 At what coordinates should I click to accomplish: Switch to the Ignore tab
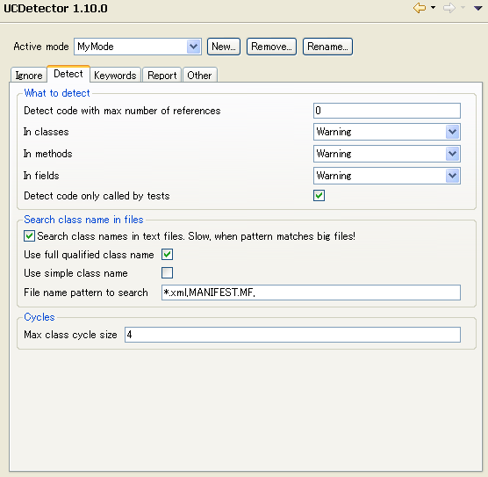(x=29, y=76)
